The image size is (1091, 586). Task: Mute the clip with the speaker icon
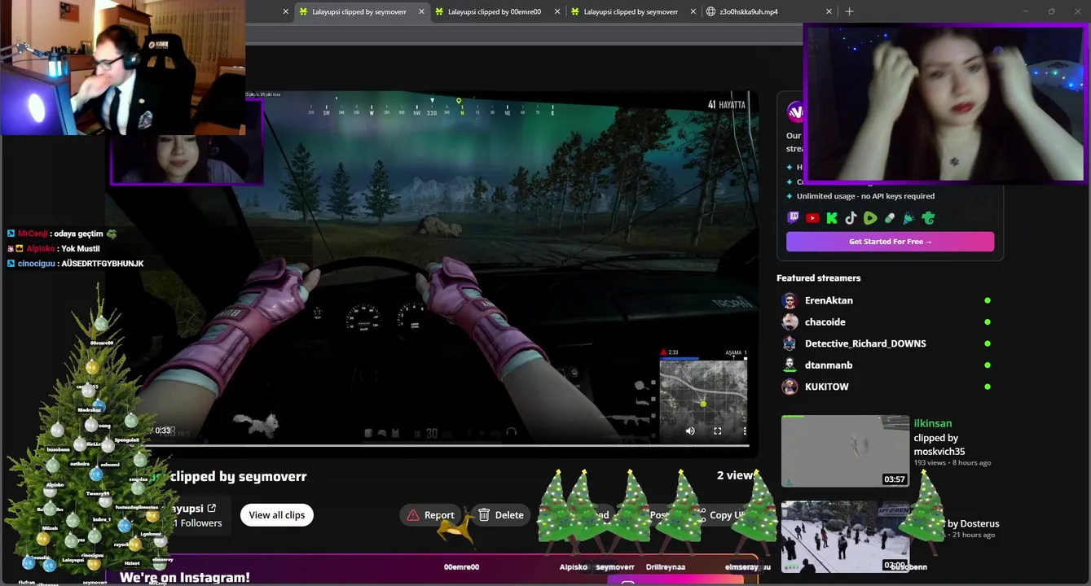(690, 431)
